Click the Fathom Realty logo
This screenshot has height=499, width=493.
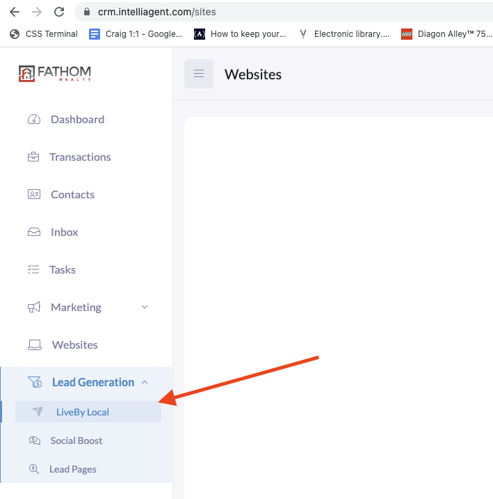[x=55, y=74]
